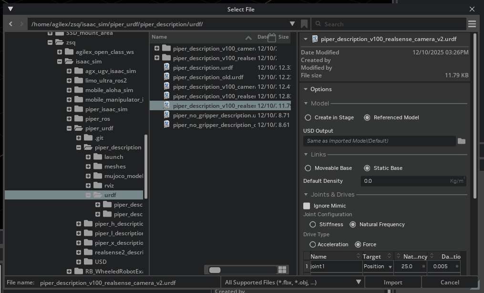Screen dimensions: 484x293
Task: Click the bookmark icon beside the path bar
Action: 305,23
